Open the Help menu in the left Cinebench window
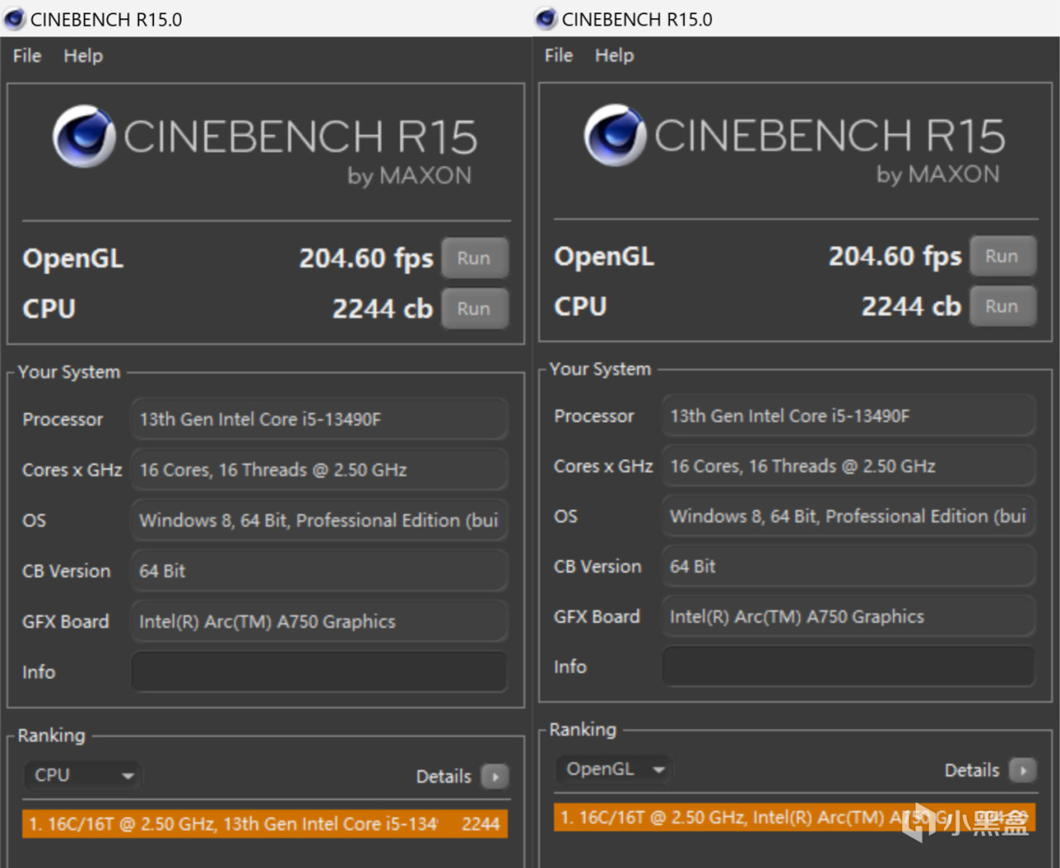The image size is (1060, 868). [84, 55]
